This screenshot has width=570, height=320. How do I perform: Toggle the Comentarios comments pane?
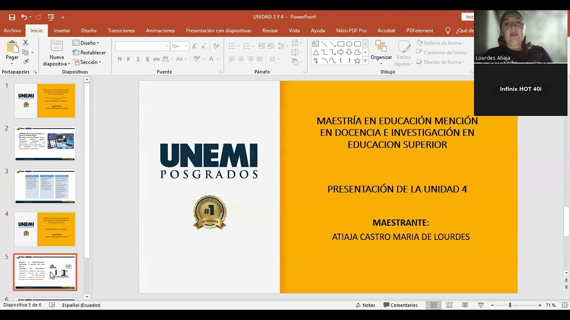401,305
